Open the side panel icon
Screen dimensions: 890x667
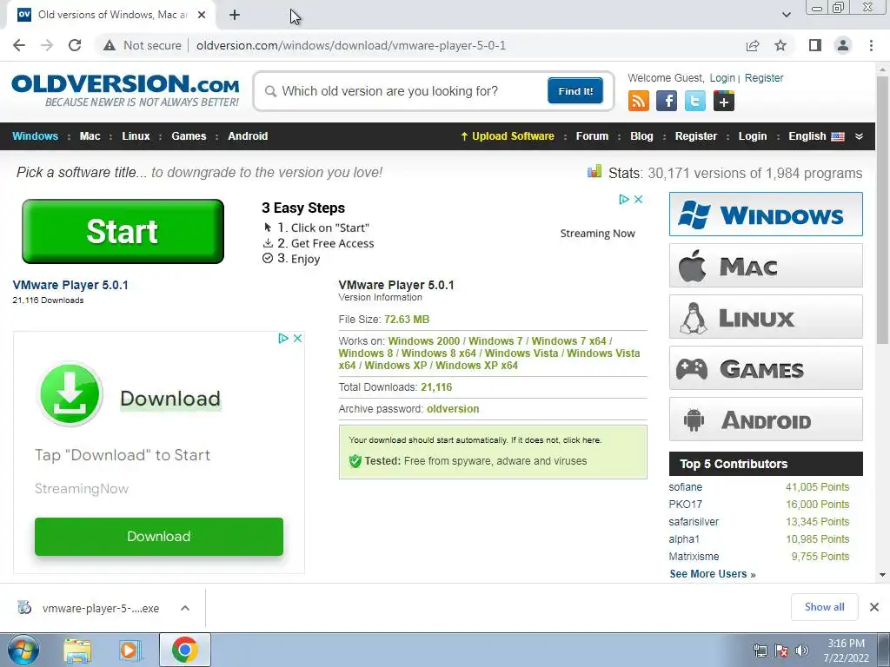pos(815,45)
